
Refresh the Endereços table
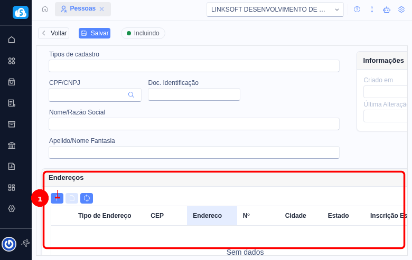87,198
